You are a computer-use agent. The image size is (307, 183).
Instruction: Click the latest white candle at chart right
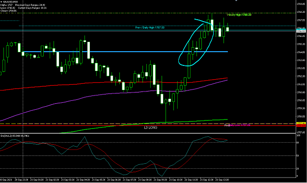(x=227, y=29)
